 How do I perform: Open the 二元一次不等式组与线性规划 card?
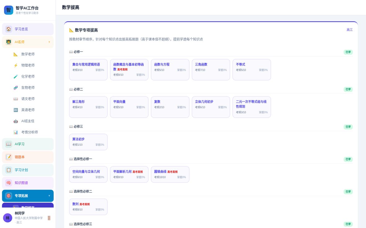coord(252,107)
